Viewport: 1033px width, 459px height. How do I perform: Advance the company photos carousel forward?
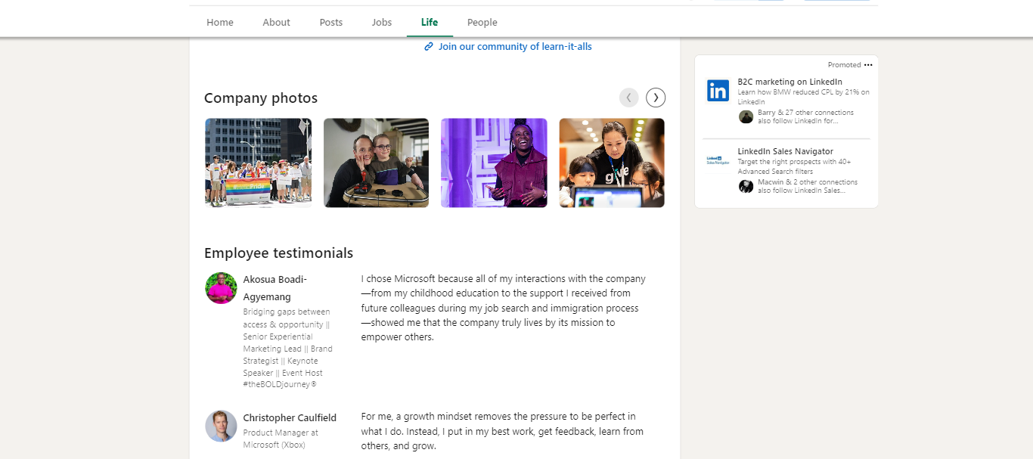click(x=655, y=97)
